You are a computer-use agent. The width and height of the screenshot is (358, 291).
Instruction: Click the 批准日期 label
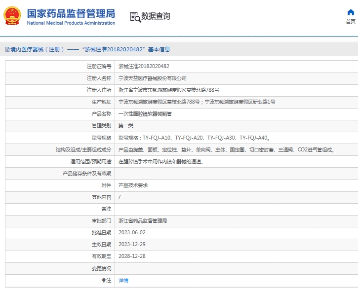102,232
